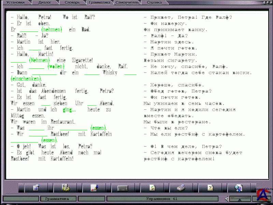Open the Установки tab
Screen dimensions: 273x205
tap(15, 2)
